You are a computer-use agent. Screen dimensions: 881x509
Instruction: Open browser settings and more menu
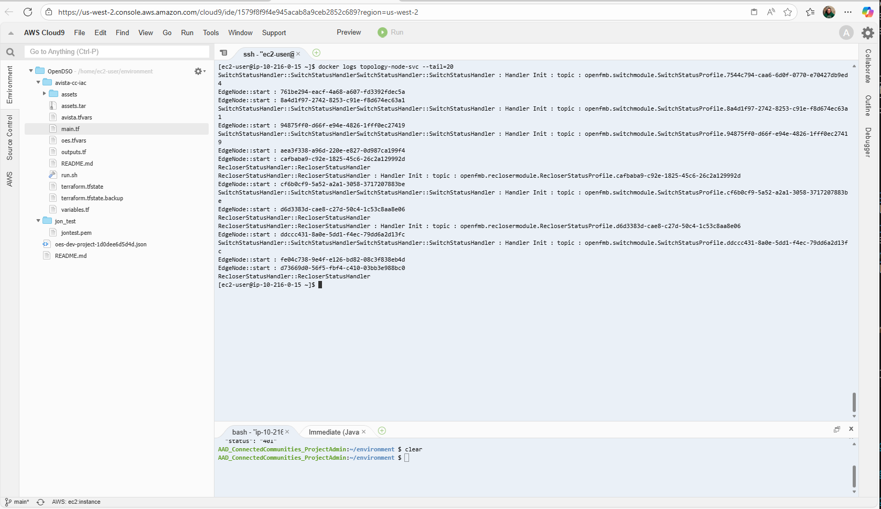(x=848, y=12)
